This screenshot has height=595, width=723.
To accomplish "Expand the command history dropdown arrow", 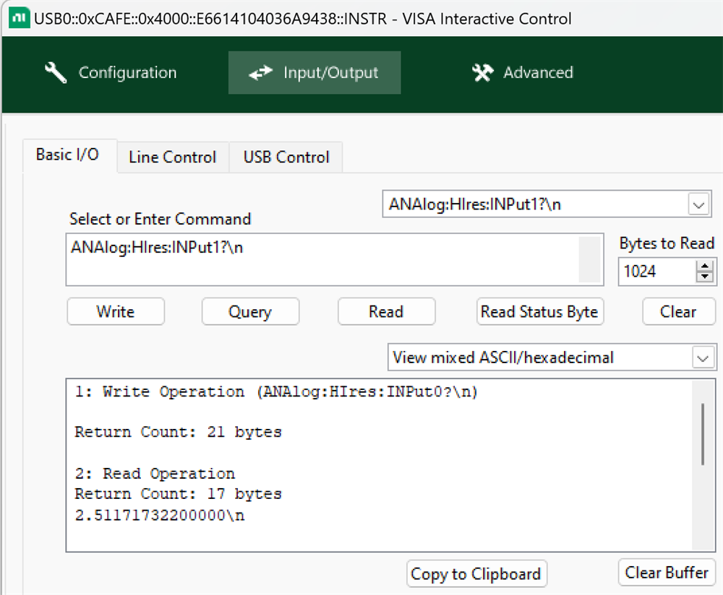I will pyautogui.click(x=698, y=204).
